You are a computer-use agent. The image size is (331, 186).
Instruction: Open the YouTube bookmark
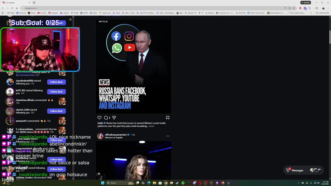coord(42,13)
